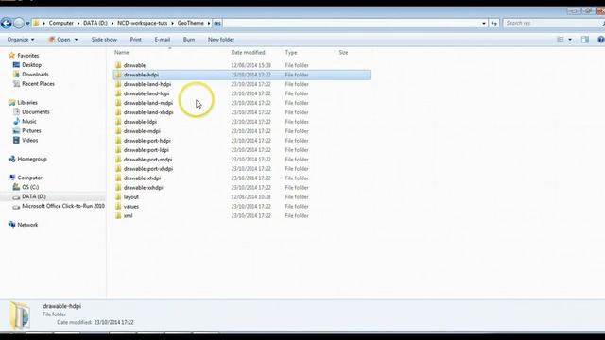
Task: Open the recent pages dropdown arrow
Action: pos(27,23)
